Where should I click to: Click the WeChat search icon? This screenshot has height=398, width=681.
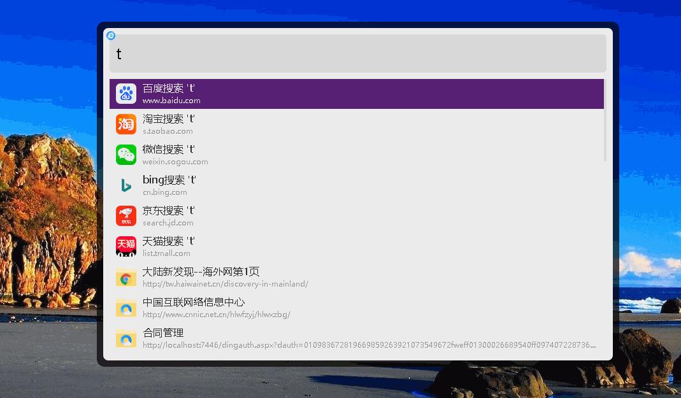(x=125, y=155)
